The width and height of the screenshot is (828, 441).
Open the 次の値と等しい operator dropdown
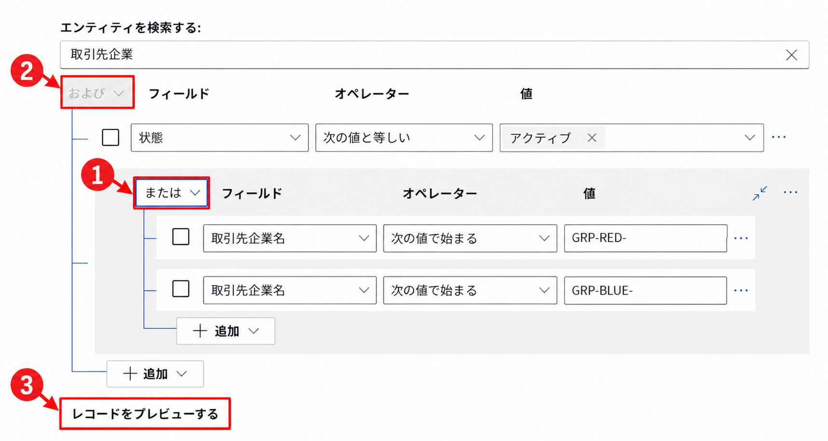(404, 138)
